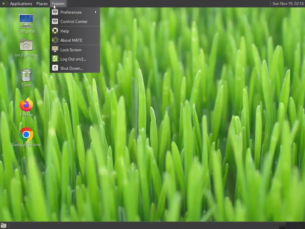305x229 pixels.
Task: Select the Trash label text
Action: (26, 85)
